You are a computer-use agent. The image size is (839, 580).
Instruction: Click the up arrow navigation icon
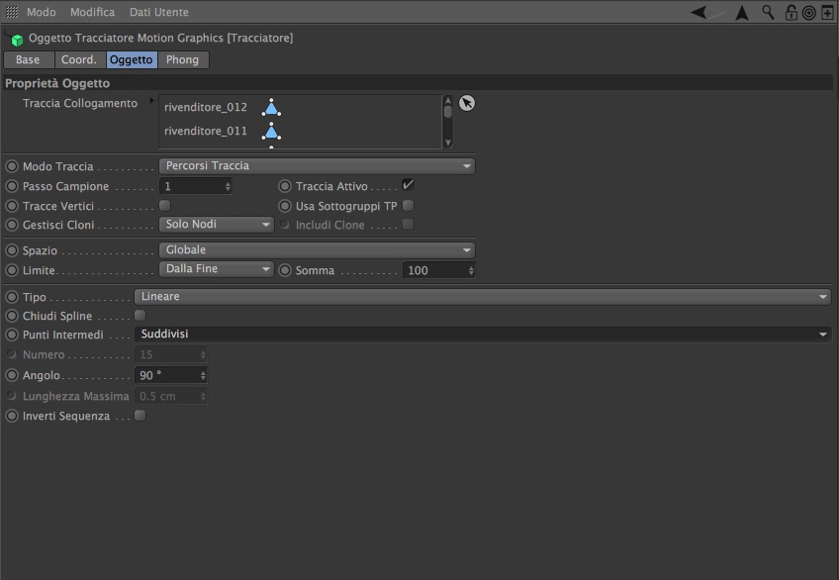coord(742,12)
